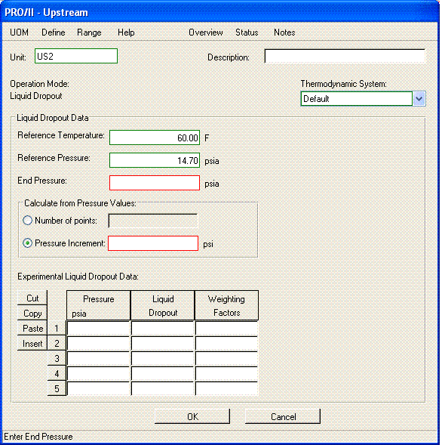The height and width of the screenshot is (445, 442).
Task: Click the Copy button beside the table
Action: point(32,313)
